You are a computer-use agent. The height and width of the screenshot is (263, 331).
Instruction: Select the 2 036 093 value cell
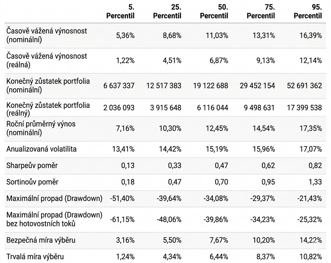click(x=119, y=108)
